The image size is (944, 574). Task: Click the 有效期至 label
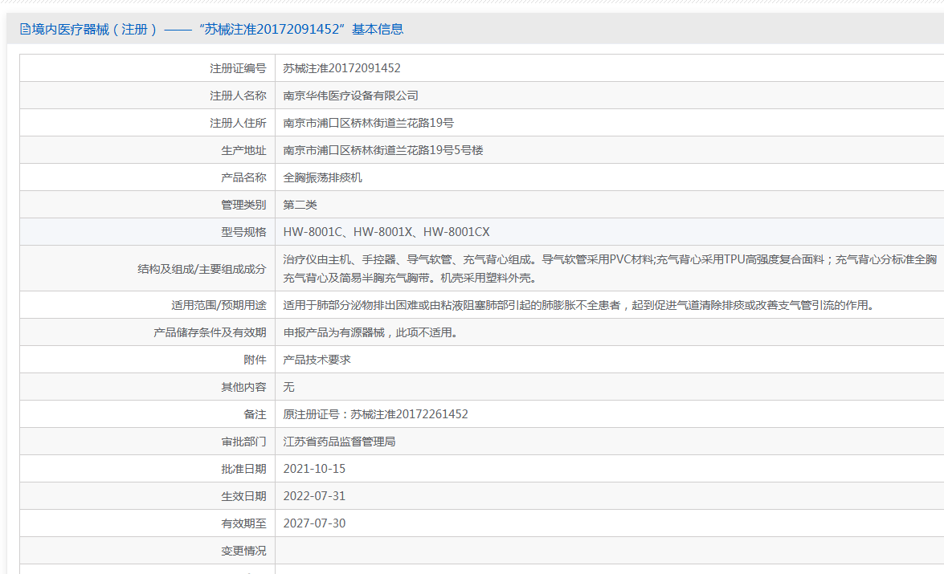[x=243, y=523]
